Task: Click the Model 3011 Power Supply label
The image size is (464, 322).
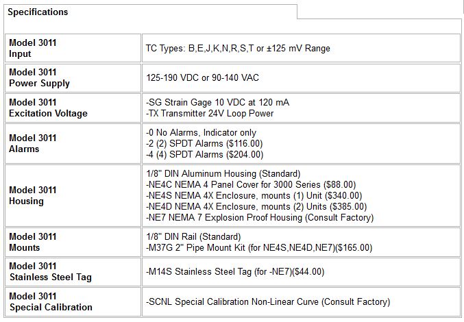Action: tap(39, 77)
